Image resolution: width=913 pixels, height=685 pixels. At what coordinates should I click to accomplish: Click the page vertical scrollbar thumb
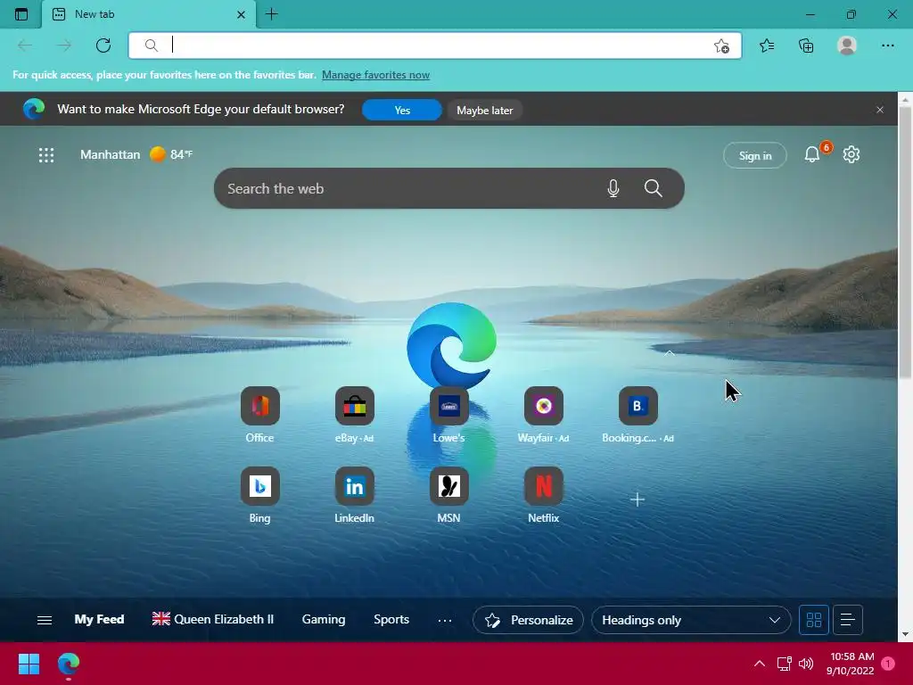[x=906, y=242]
